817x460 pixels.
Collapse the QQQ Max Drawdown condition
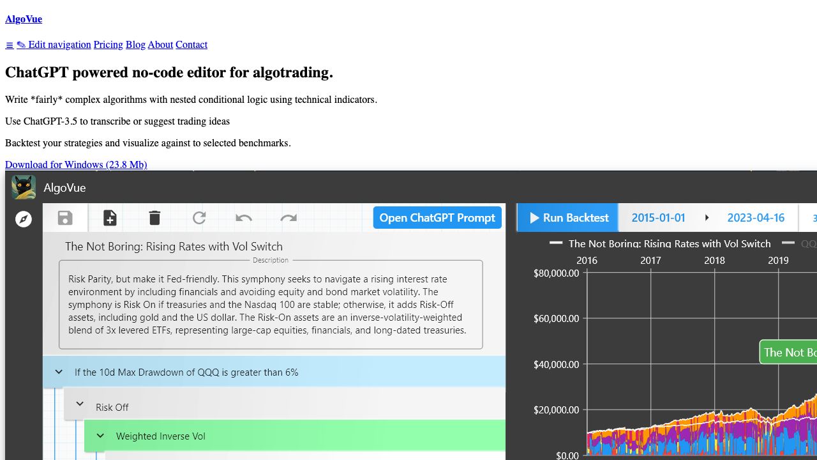(x=59, y=372)
